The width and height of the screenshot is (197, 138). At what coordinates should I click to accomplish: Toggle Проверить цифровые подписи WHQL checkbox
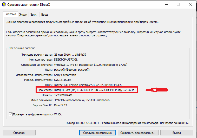point(11,114)
